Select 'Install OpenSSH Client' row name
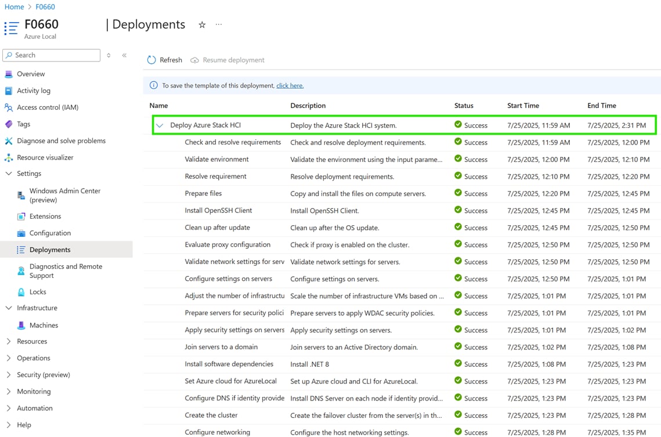Image resolution: width=661 pixels, height=437 pixels. pos(218,210)
